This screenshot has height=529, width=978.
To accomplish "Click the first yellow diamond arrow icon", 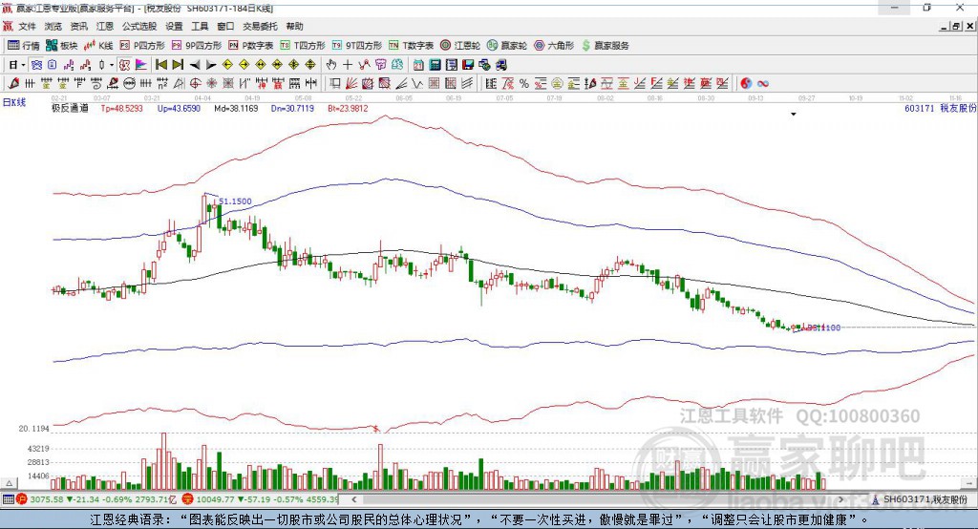I will tap(227, 65).
